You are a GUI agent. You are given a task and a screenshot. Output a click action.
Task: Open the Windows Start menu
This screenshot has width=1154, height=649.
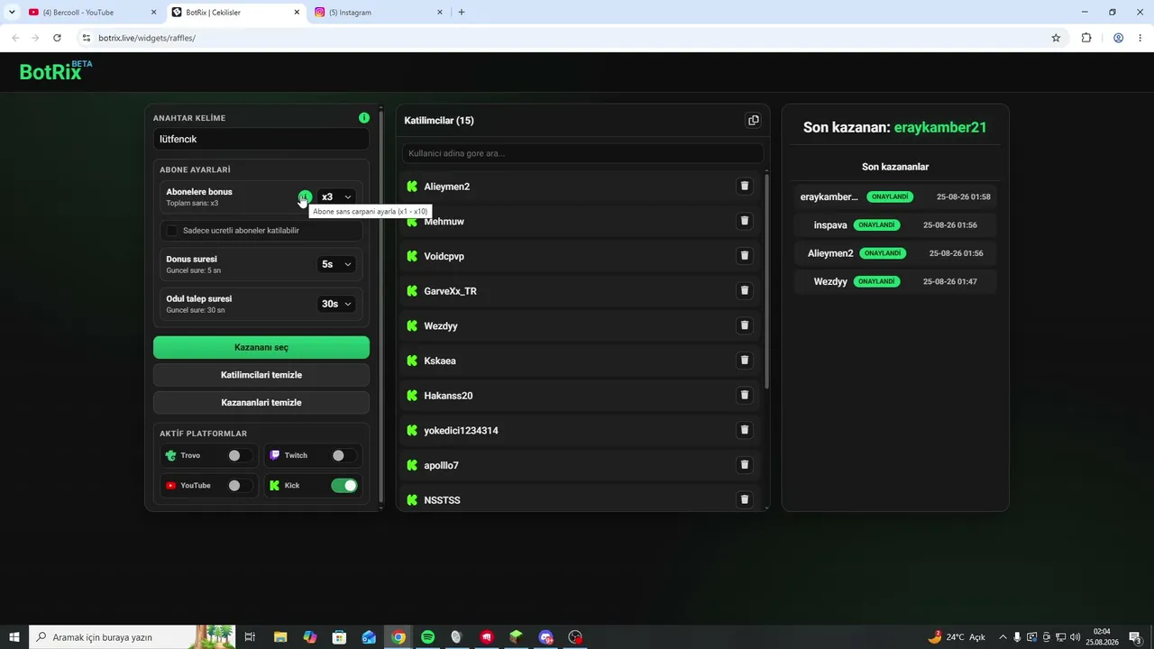[14, 637]
